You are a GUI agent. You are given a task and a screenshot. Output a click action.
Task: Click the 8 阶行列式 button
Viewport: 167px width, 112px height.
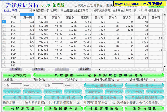click(x=135, y=92)
